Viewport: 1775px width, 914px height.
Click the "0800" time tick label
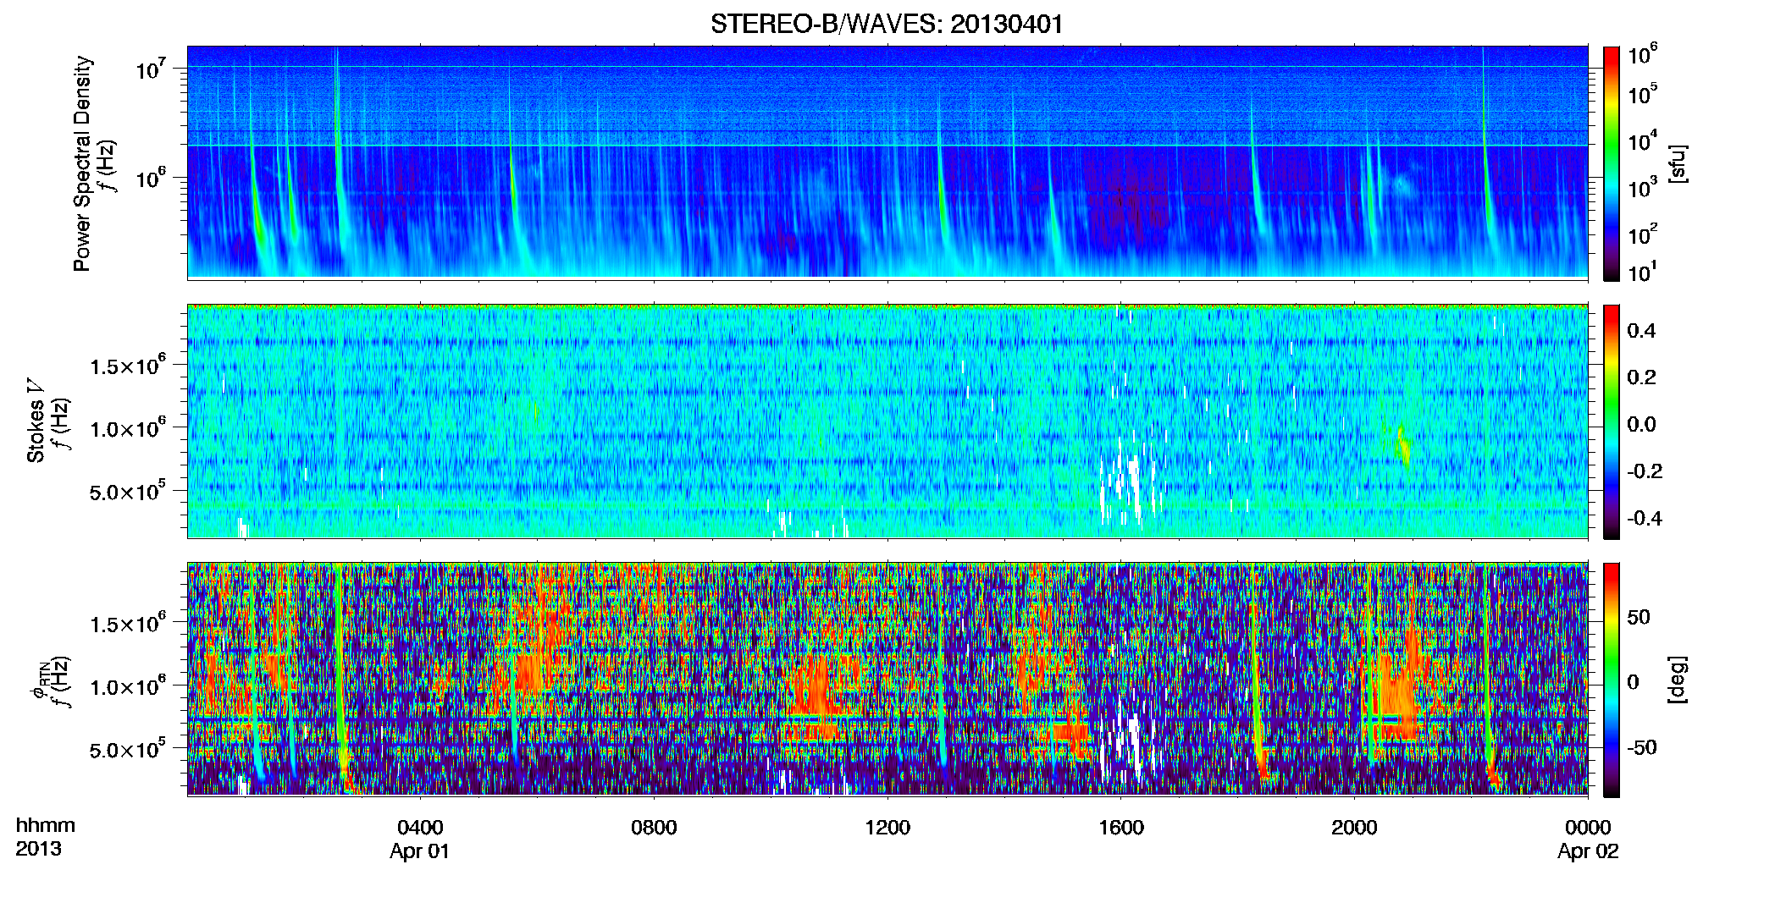[654, 827]
